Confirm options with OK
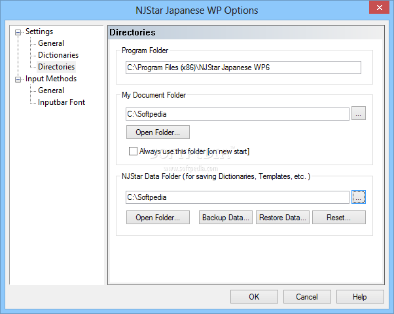The height and width of the screenshot is (314, 394). (254, 297)
